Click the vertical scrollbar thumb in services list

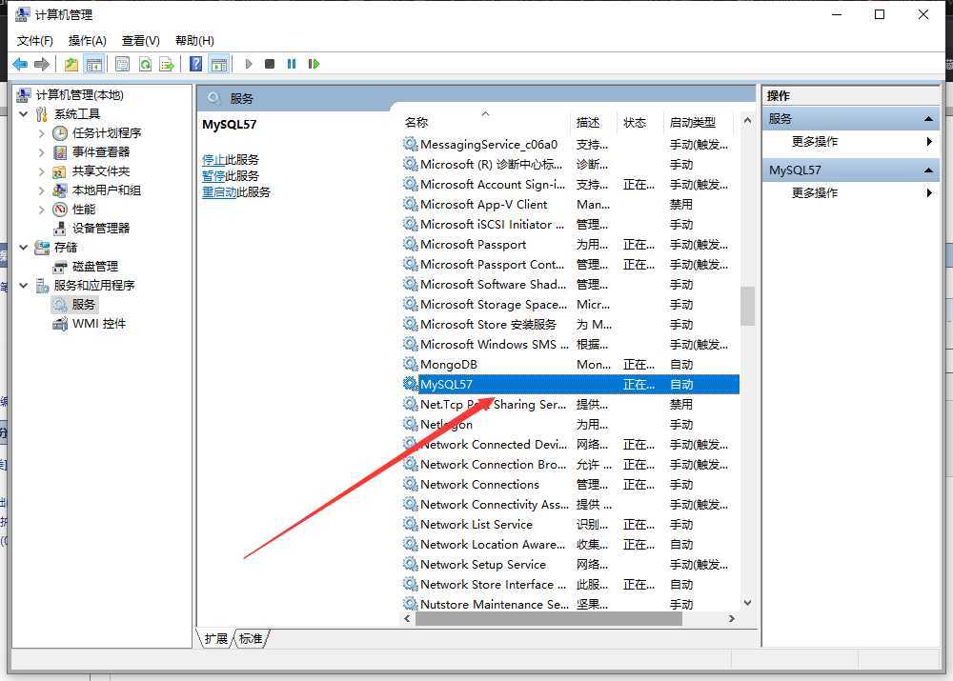pos(747,306)
